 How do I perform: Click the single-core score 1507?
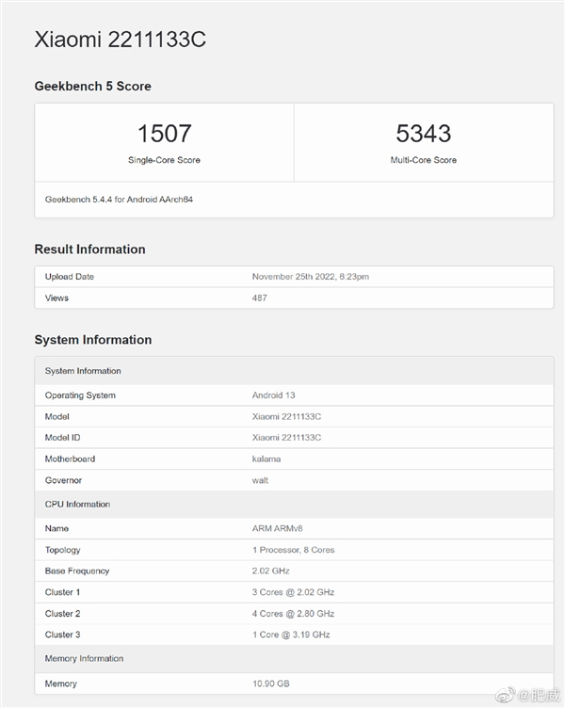point(164,134)
